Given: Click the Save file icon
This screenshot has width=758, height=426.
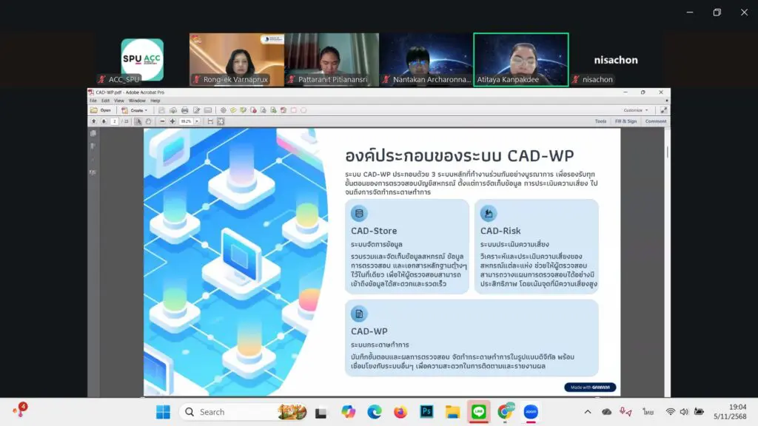Looking at the screenshot, I should [x=161, y=110].
